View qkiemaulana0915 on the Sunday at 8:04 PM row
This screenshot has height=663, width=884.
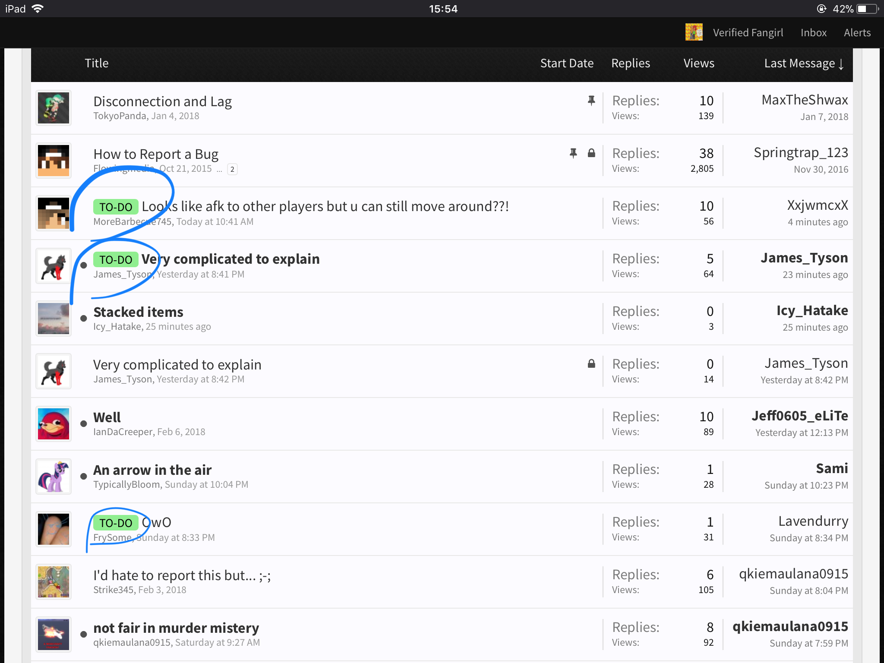click(x=793, y=574)
